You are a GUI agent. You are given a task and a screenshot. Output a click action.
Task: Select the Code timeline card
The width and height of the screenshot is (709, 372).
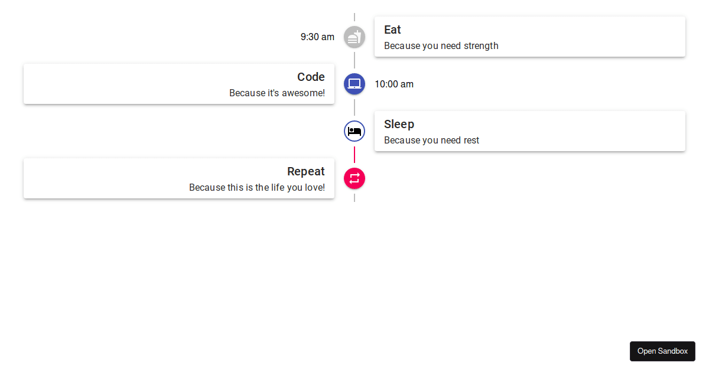(178, 83)
